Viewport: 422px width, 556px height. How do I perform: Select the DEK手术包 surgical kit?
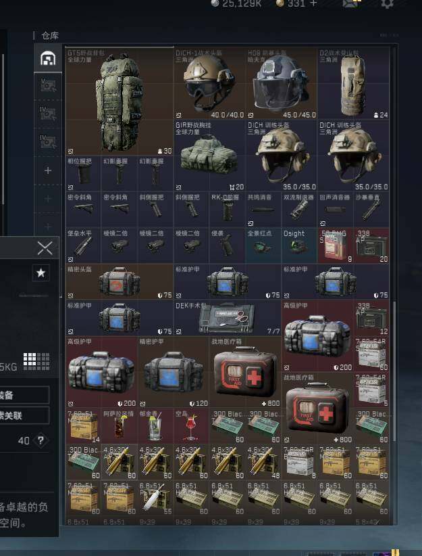click(x=228, y=318)
